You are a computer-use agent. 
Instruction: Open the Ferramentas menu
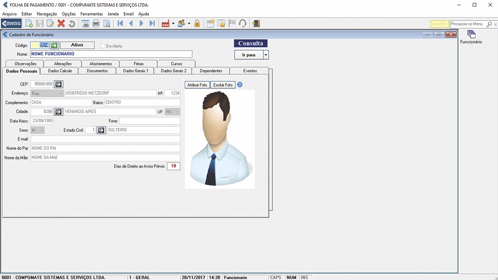click(91, 14)
